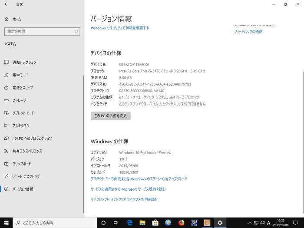Viewport: 304px width, 228px height.
Task: Go to Settings home (ホーム)
Action: click(x=17, y=19)
